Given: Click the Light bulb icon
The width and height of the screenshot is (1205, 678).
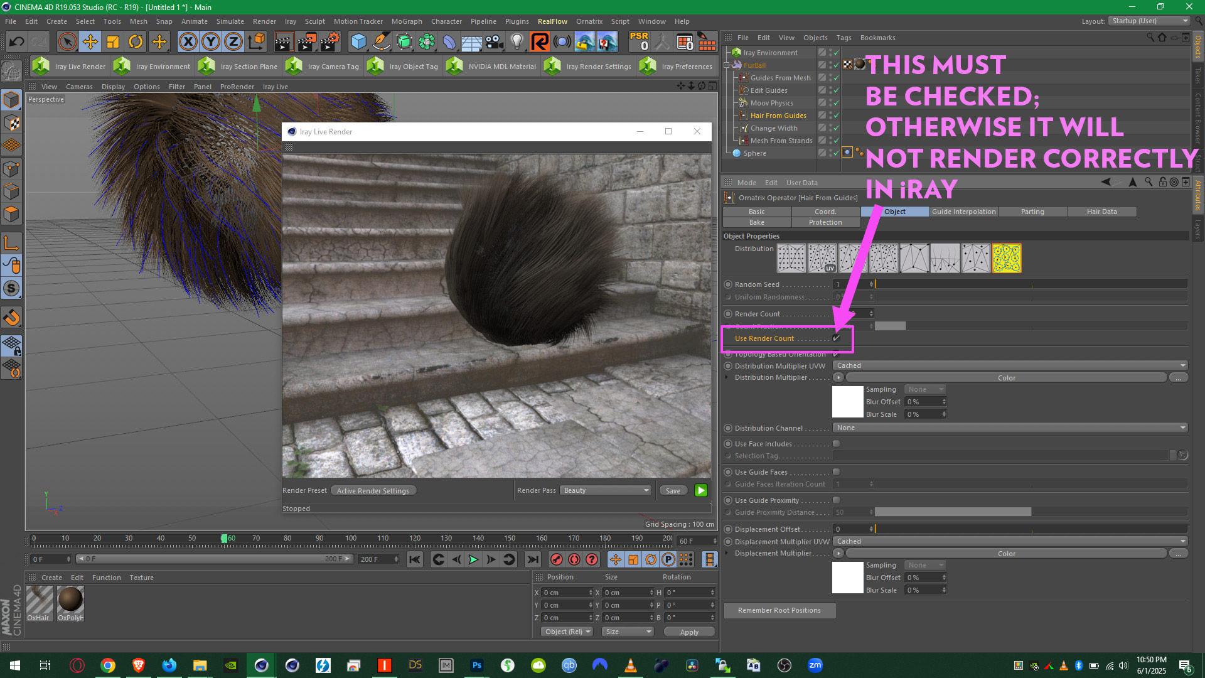Looking at the screenshot, I should pos(517,42).
